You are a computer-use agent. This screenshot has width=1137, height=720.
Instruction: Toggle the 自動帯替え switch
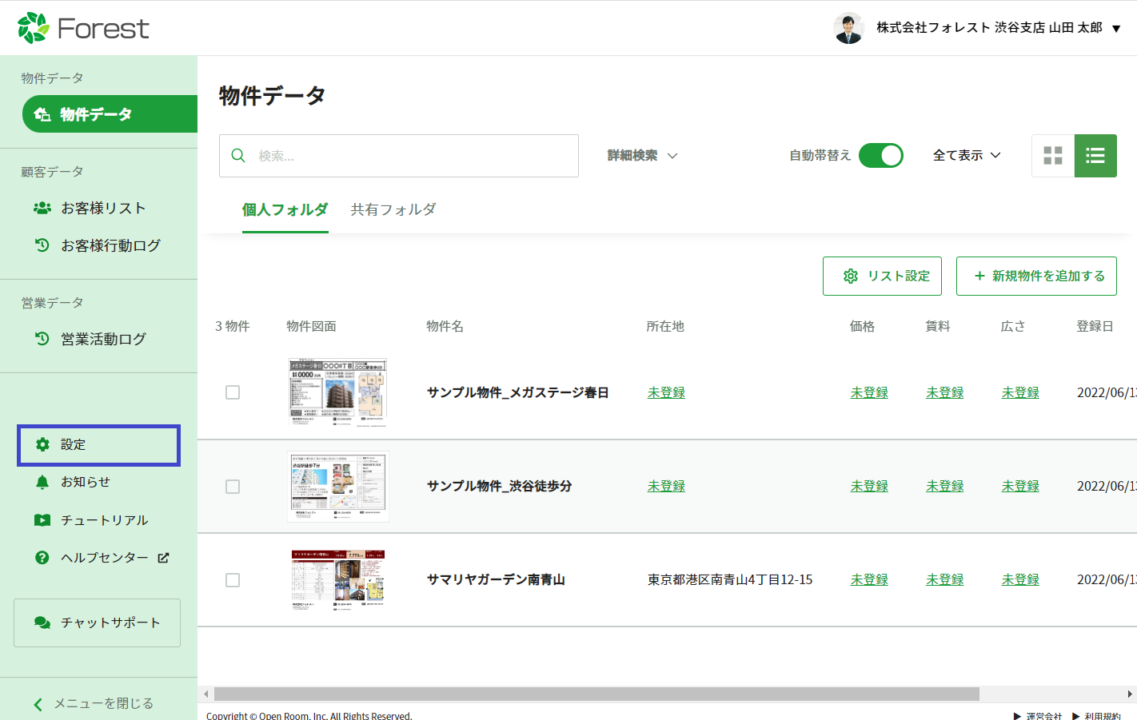(880, 156)
